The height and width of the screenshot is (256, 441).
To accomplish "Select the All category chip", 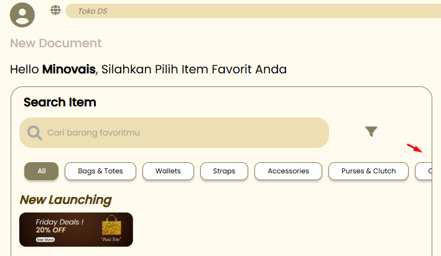I will coord(41,171).
